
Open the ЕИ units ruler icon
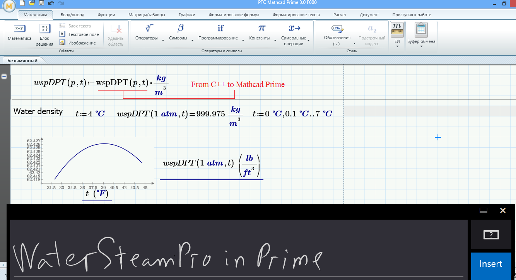click(x=397, y=29)
